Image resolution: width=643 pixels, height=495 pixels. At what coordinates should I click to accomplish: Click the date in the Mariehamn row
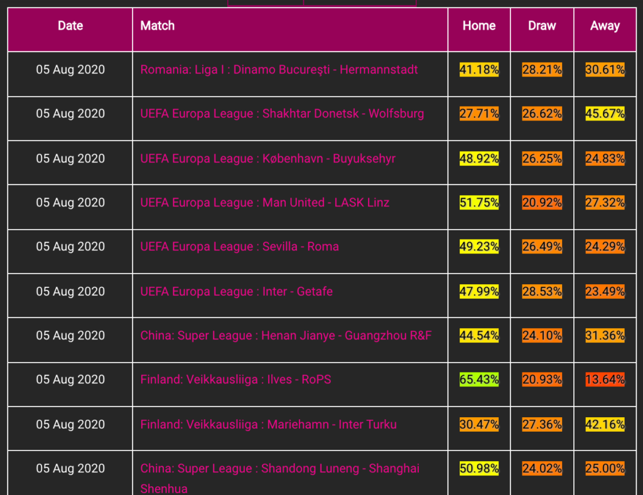pos(70,425)
